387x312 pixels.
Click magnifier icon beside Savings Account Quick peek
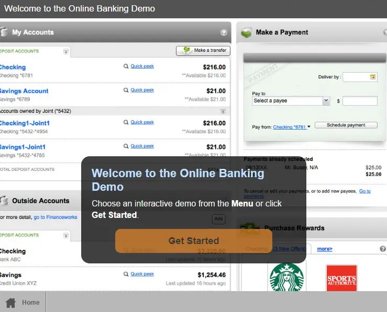pos(126,90)
